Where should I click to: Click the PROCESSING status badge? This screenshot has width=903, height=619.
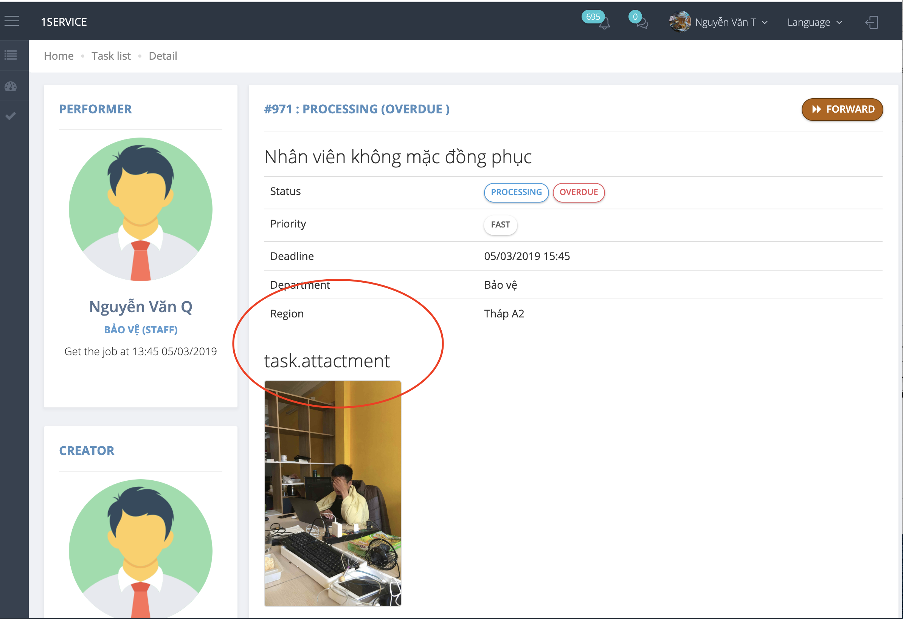(516, 192)
